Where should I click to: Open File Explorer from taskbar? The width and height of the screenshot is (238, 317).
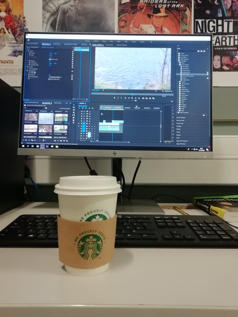[x=57, y=146]
